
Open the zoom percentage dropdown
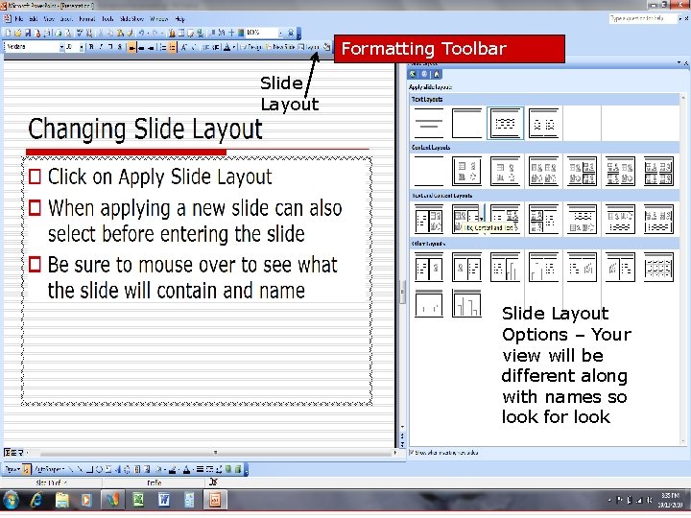[x=280, y=33]
